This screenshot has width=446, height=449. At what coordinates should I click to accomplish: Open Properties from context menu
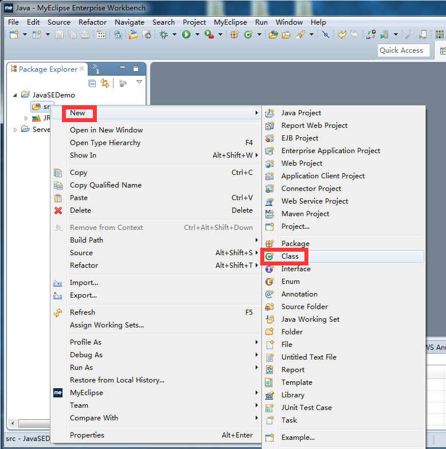(157, 435)
